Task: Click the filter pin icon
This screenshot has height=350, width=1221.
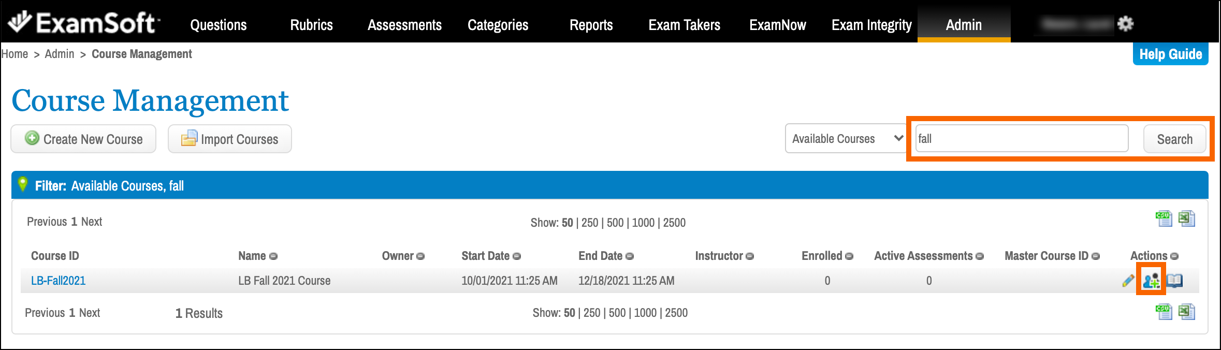Action: 22,184
